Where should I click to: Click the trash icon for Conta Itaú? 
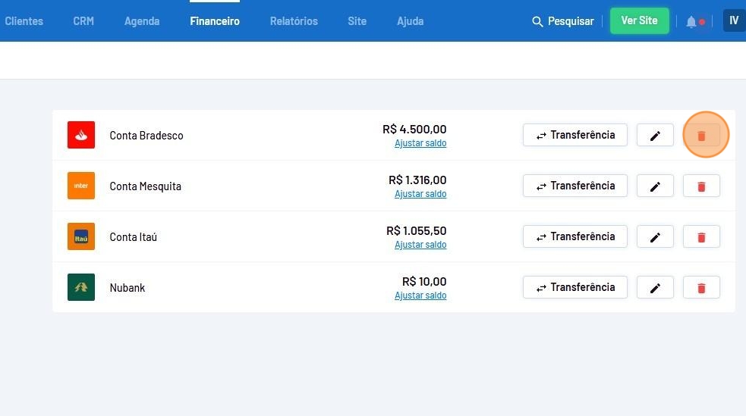point(701,237)
